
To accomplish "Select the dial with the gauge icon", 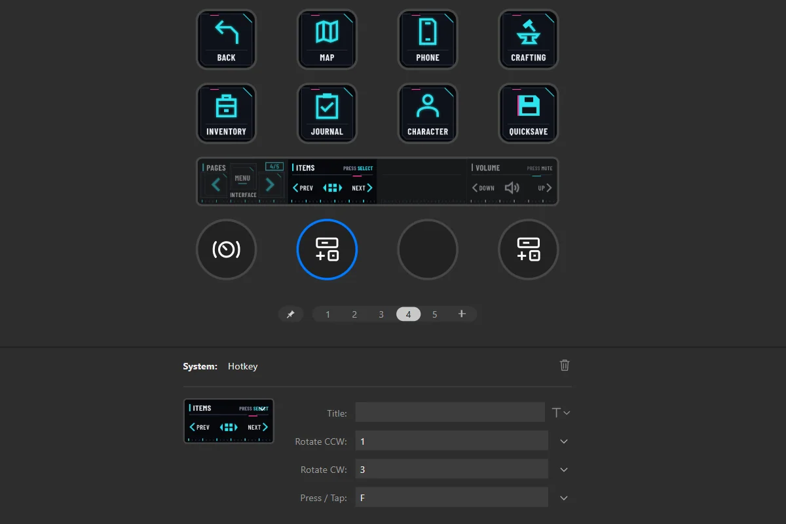I will [226, 250].
